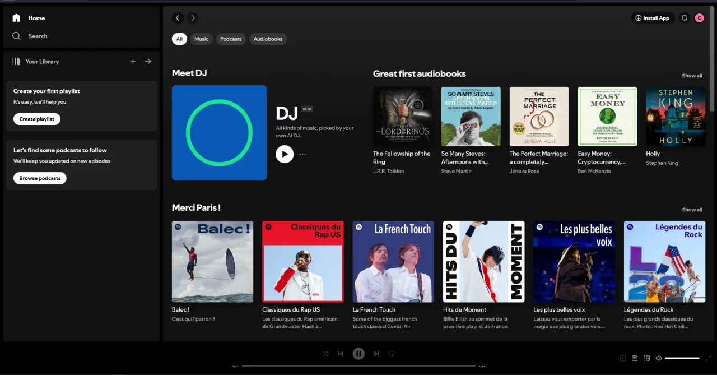Go forward with the right chevron
717x375 pixels.
pyautogui.click(x=193, y=18)
